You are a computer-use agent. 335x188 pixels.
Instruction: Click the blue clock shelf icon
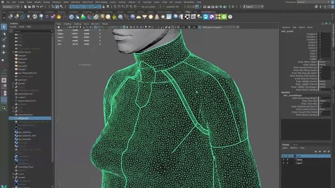pos(71,17)
